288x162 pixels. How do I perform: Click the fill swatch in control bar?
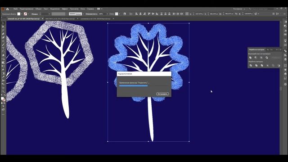click(x=19, y=14)
